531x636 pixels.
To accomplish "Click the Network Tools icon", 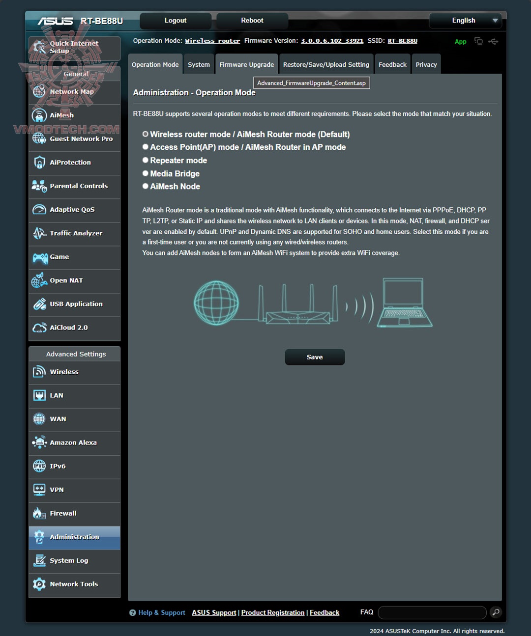I will 39,584.
